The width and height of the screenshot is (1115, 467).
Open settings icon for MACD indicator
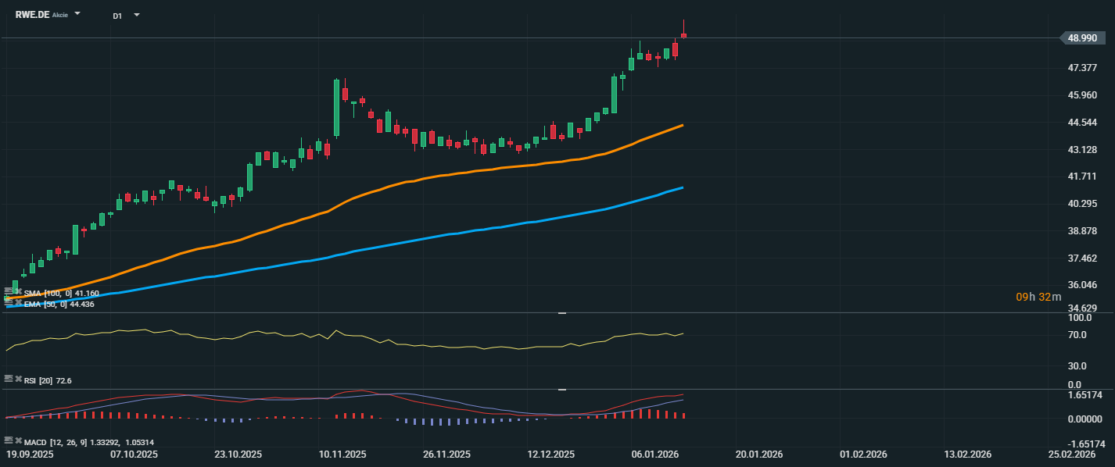point(8,441)
